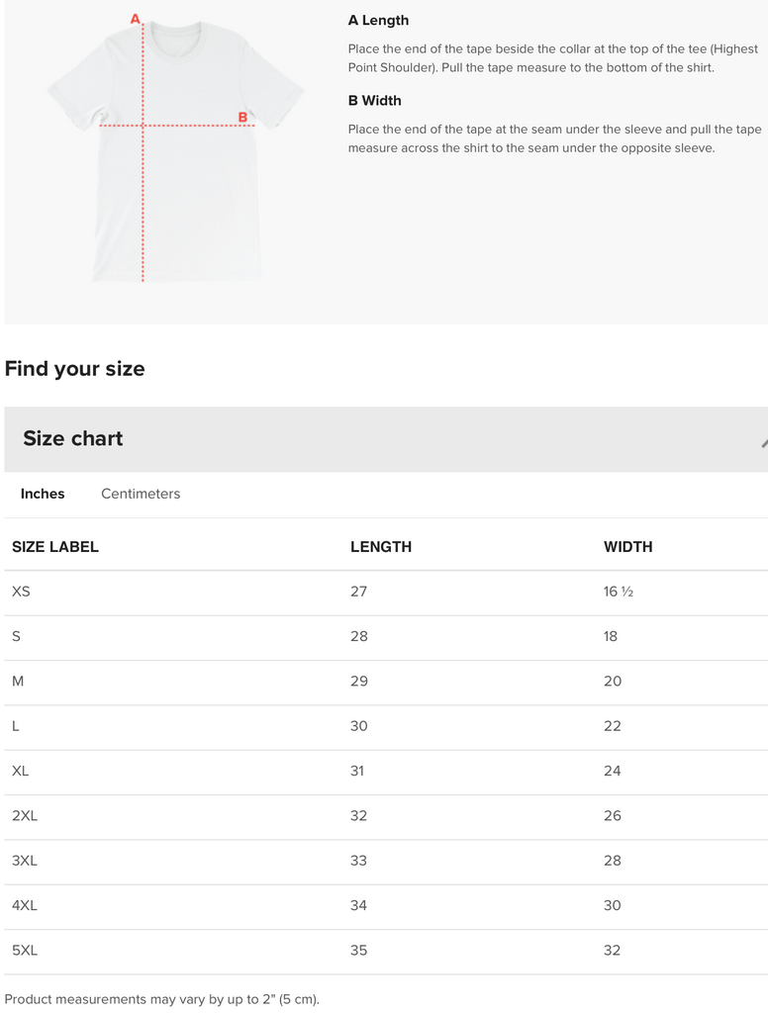This screenshot has height=1013, width=768.
Task: Select the 5XL size row label
Action: tap(25, 951)
